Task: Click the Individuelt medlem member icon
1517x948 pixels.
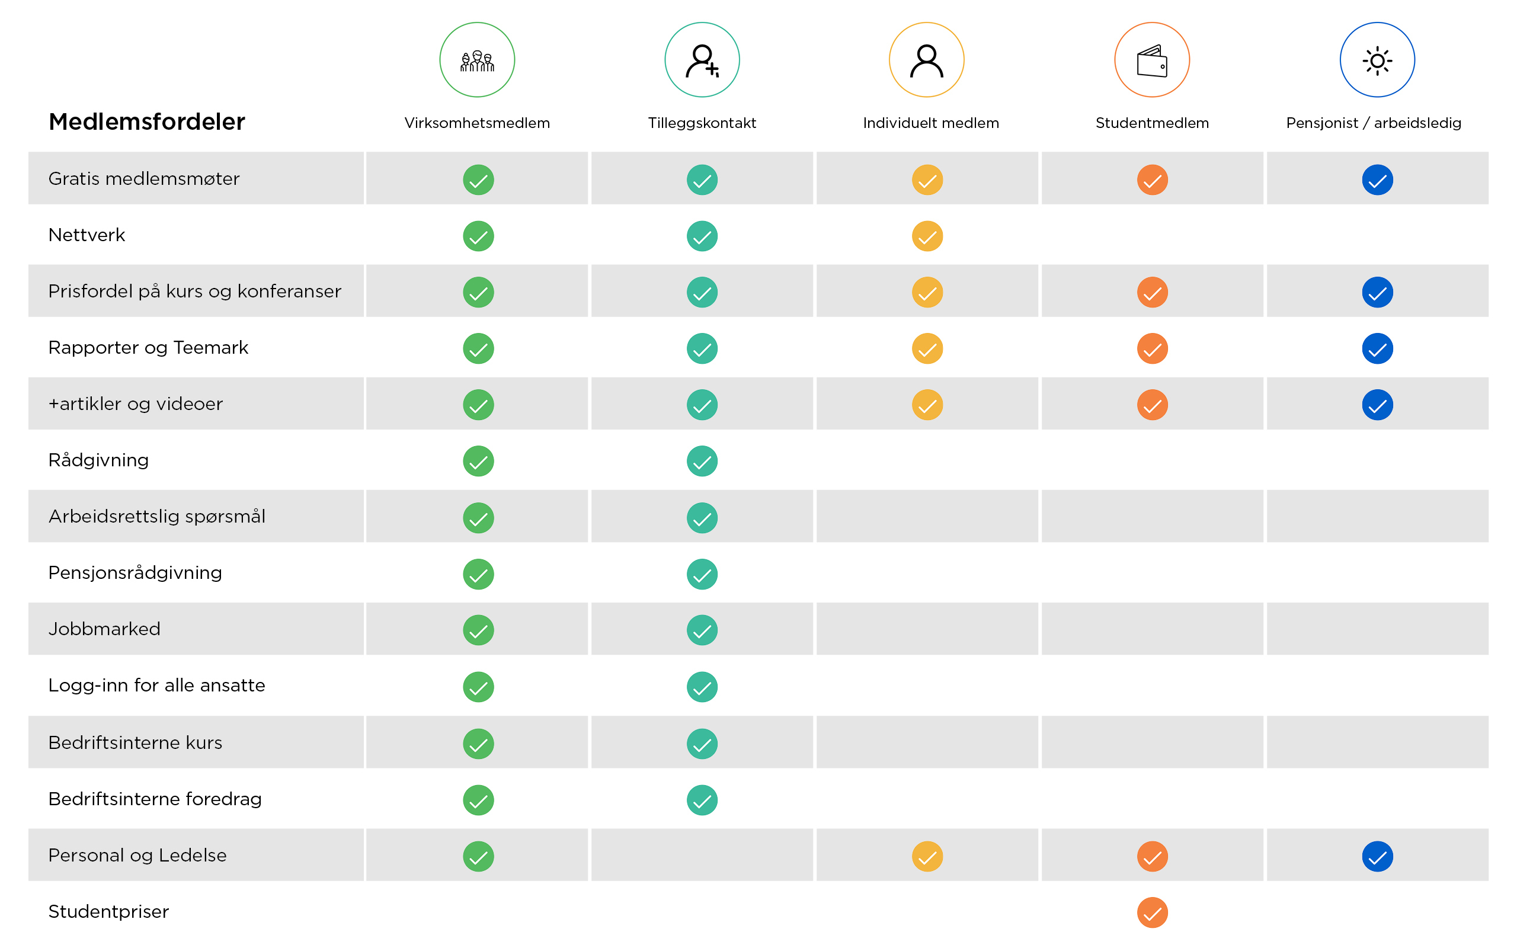Action: (927, 59)
